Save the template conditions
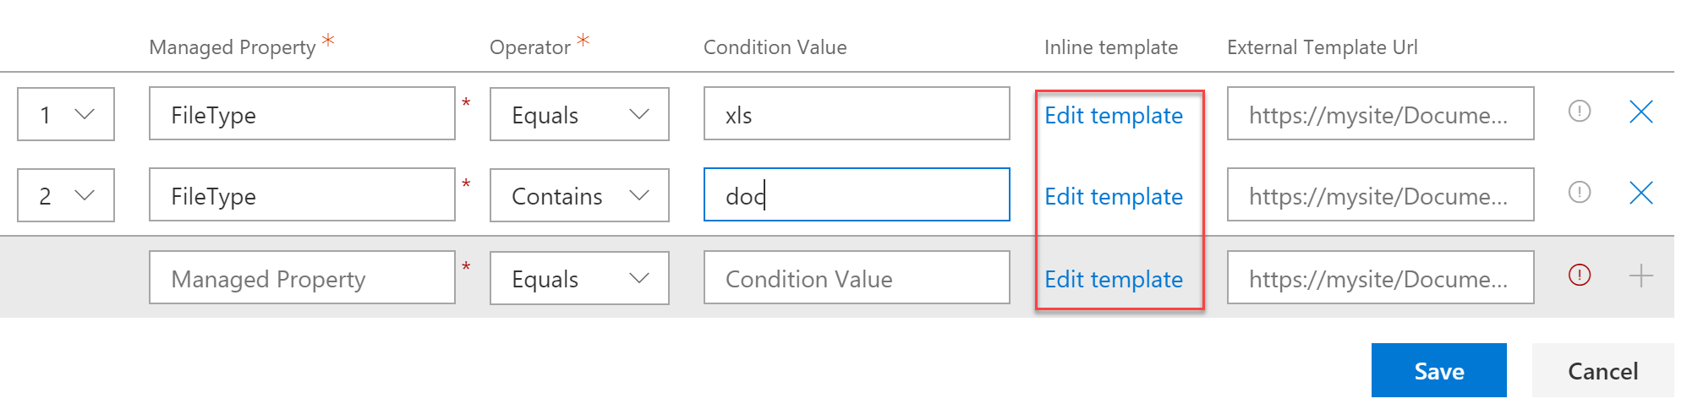Viewport: 1687px width, 415px height. coord(1439,370)
